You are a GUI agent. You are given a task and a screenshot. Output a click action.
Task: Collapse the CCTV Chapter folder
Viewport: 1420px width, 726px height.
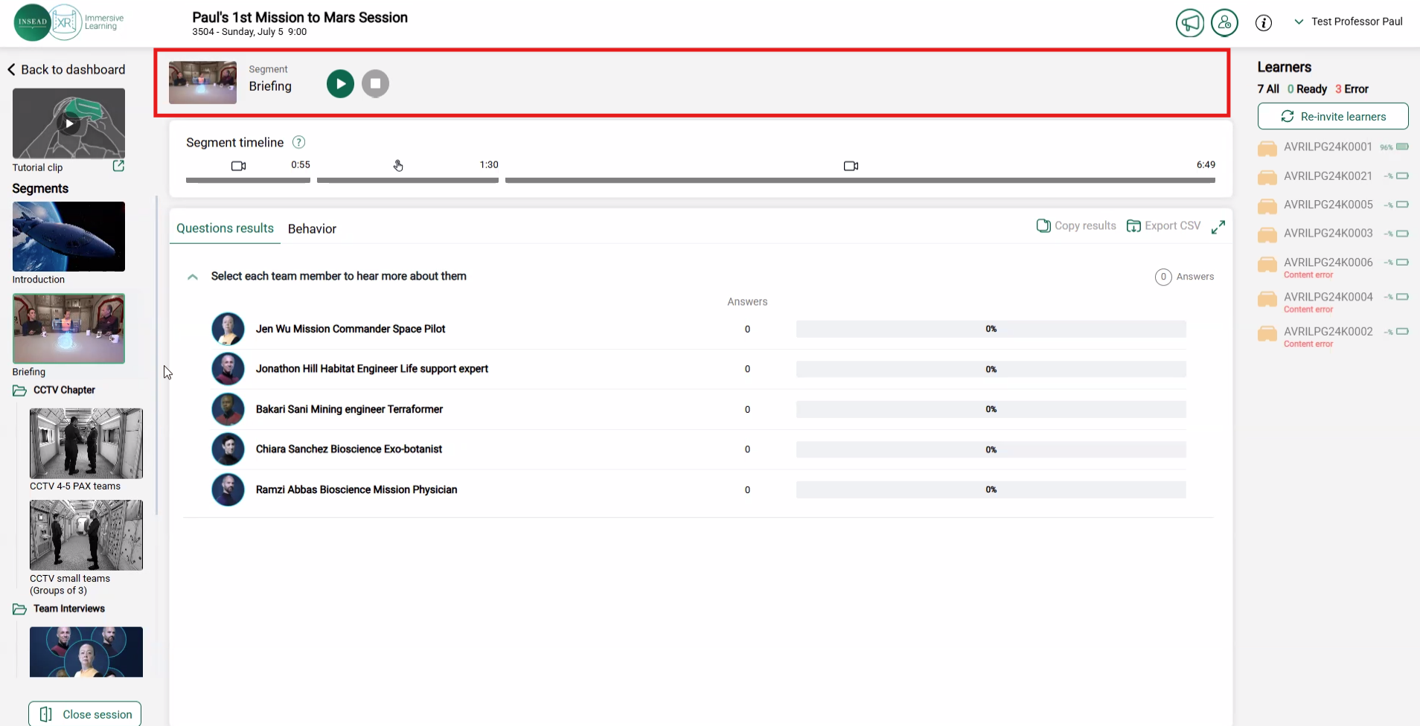[x=19, y=391]
